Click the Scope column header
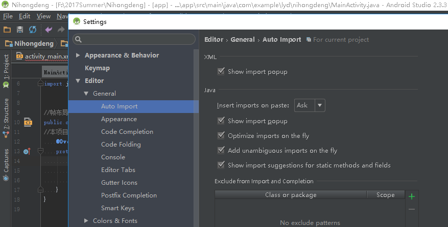 tap(386, 195)
